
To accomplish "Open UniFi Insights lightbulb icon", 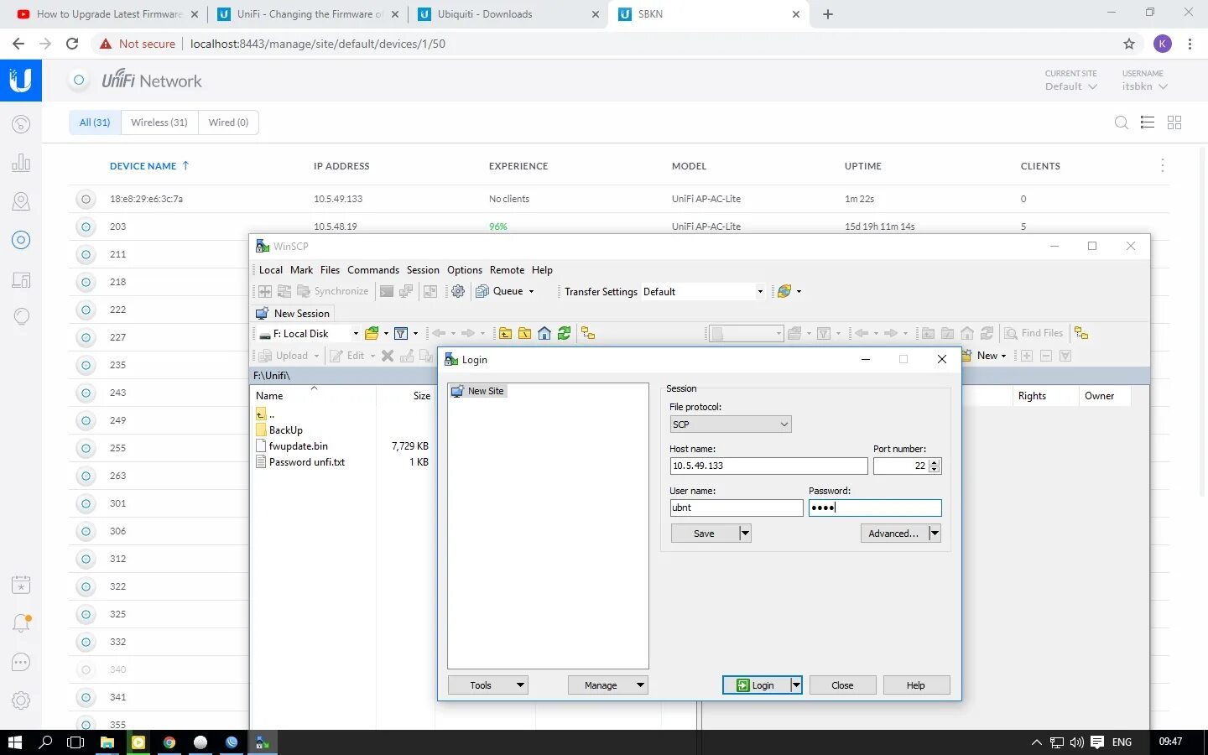I will pos(21,316).
